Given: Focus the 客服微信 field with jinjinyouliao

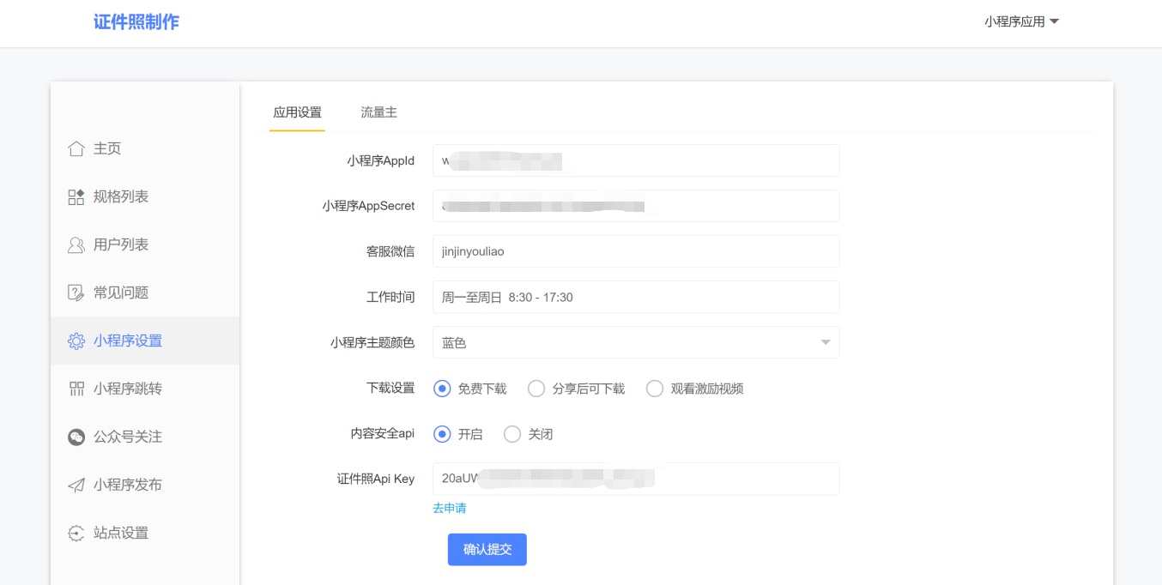Looking at the screenshot, I should pos(636,251).
